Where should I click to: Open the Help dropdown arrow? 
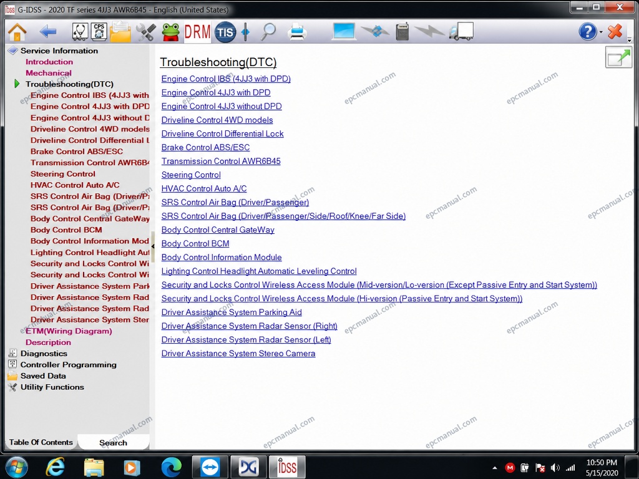pos(601,32)
